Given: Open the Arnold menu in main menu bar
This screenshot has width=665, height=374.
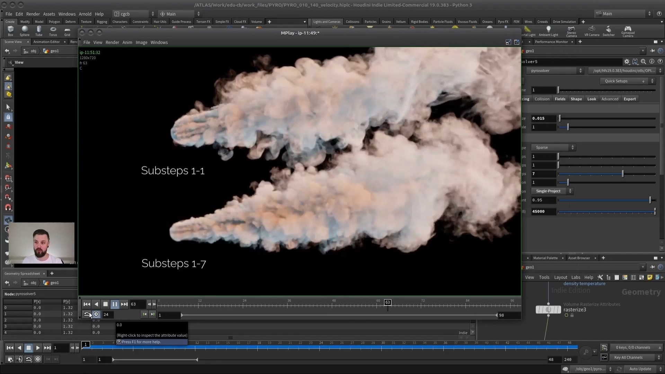Looking at the screenshot, I should [x=85, y=14].
